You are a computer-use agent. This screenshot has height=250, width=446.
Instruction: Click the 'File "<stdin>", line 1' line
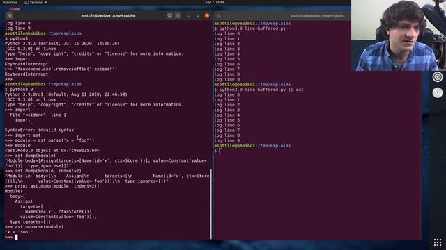[x=38, y=115]
